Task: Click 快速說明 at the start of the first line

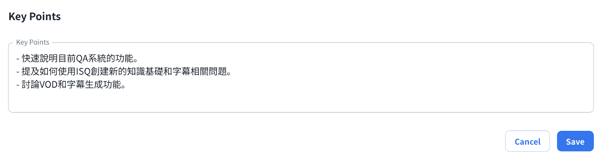Action: tap(40, 58)
